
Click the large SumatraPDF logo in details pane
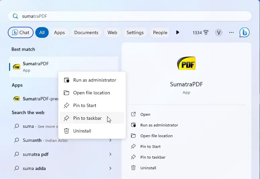point(186,64)
